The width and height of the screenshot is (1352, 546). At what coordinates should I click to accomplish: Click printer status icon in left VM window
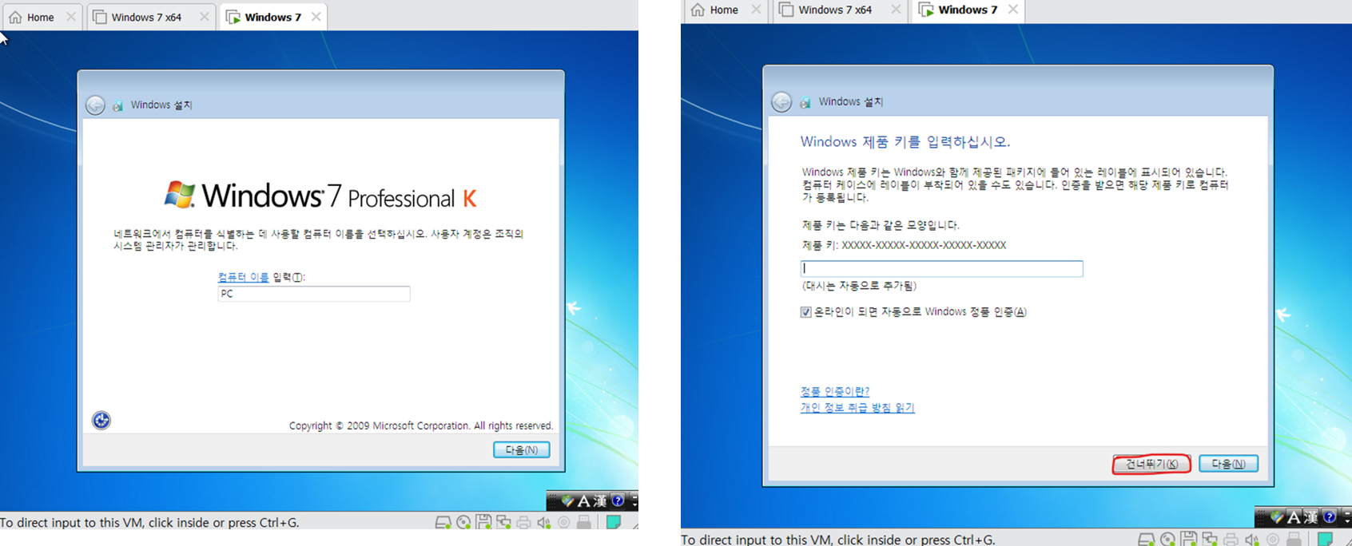tap(523, 523)
